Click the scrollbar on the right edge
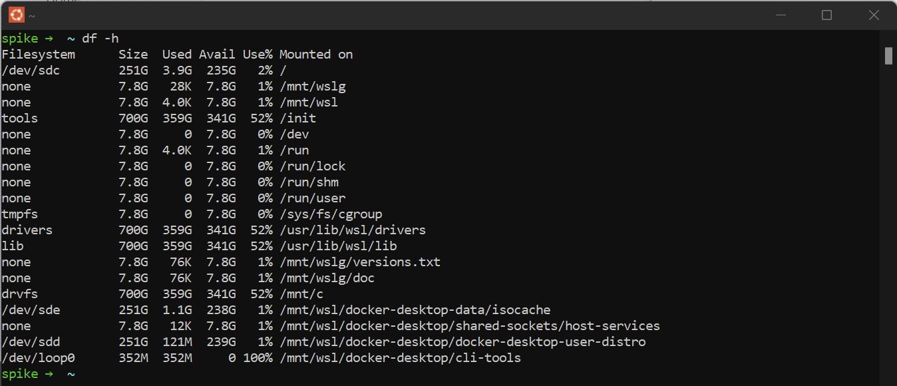 click(x=888, y=57)
